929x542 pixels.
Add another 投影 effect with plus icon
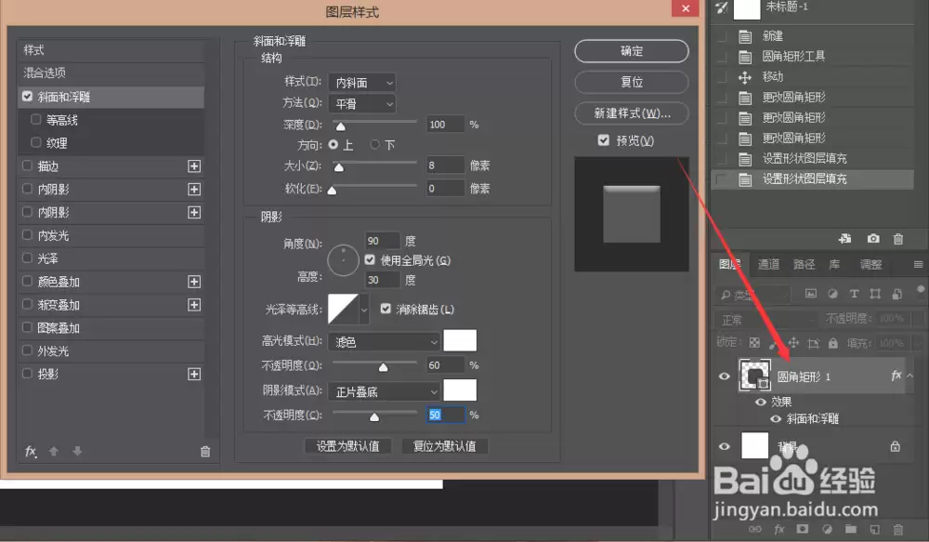pyautogui.click(x=194, y=374)
